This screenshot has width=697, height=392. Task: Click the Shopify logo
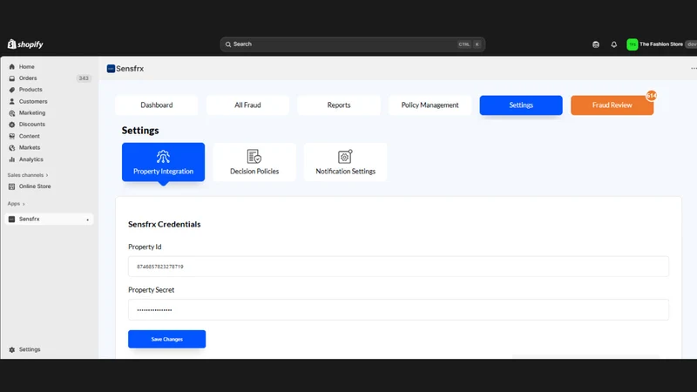[x=25, y=44]
